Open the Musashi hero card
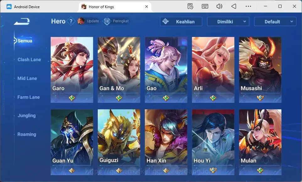The width and height of the screenshot is (302, 182). [260, 70]
